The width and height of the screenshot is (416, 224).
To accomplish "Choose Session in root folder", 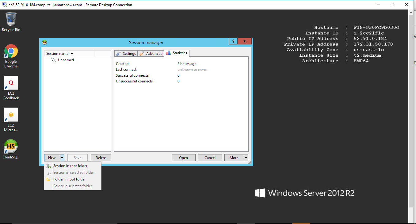I will tap(70, 166).
